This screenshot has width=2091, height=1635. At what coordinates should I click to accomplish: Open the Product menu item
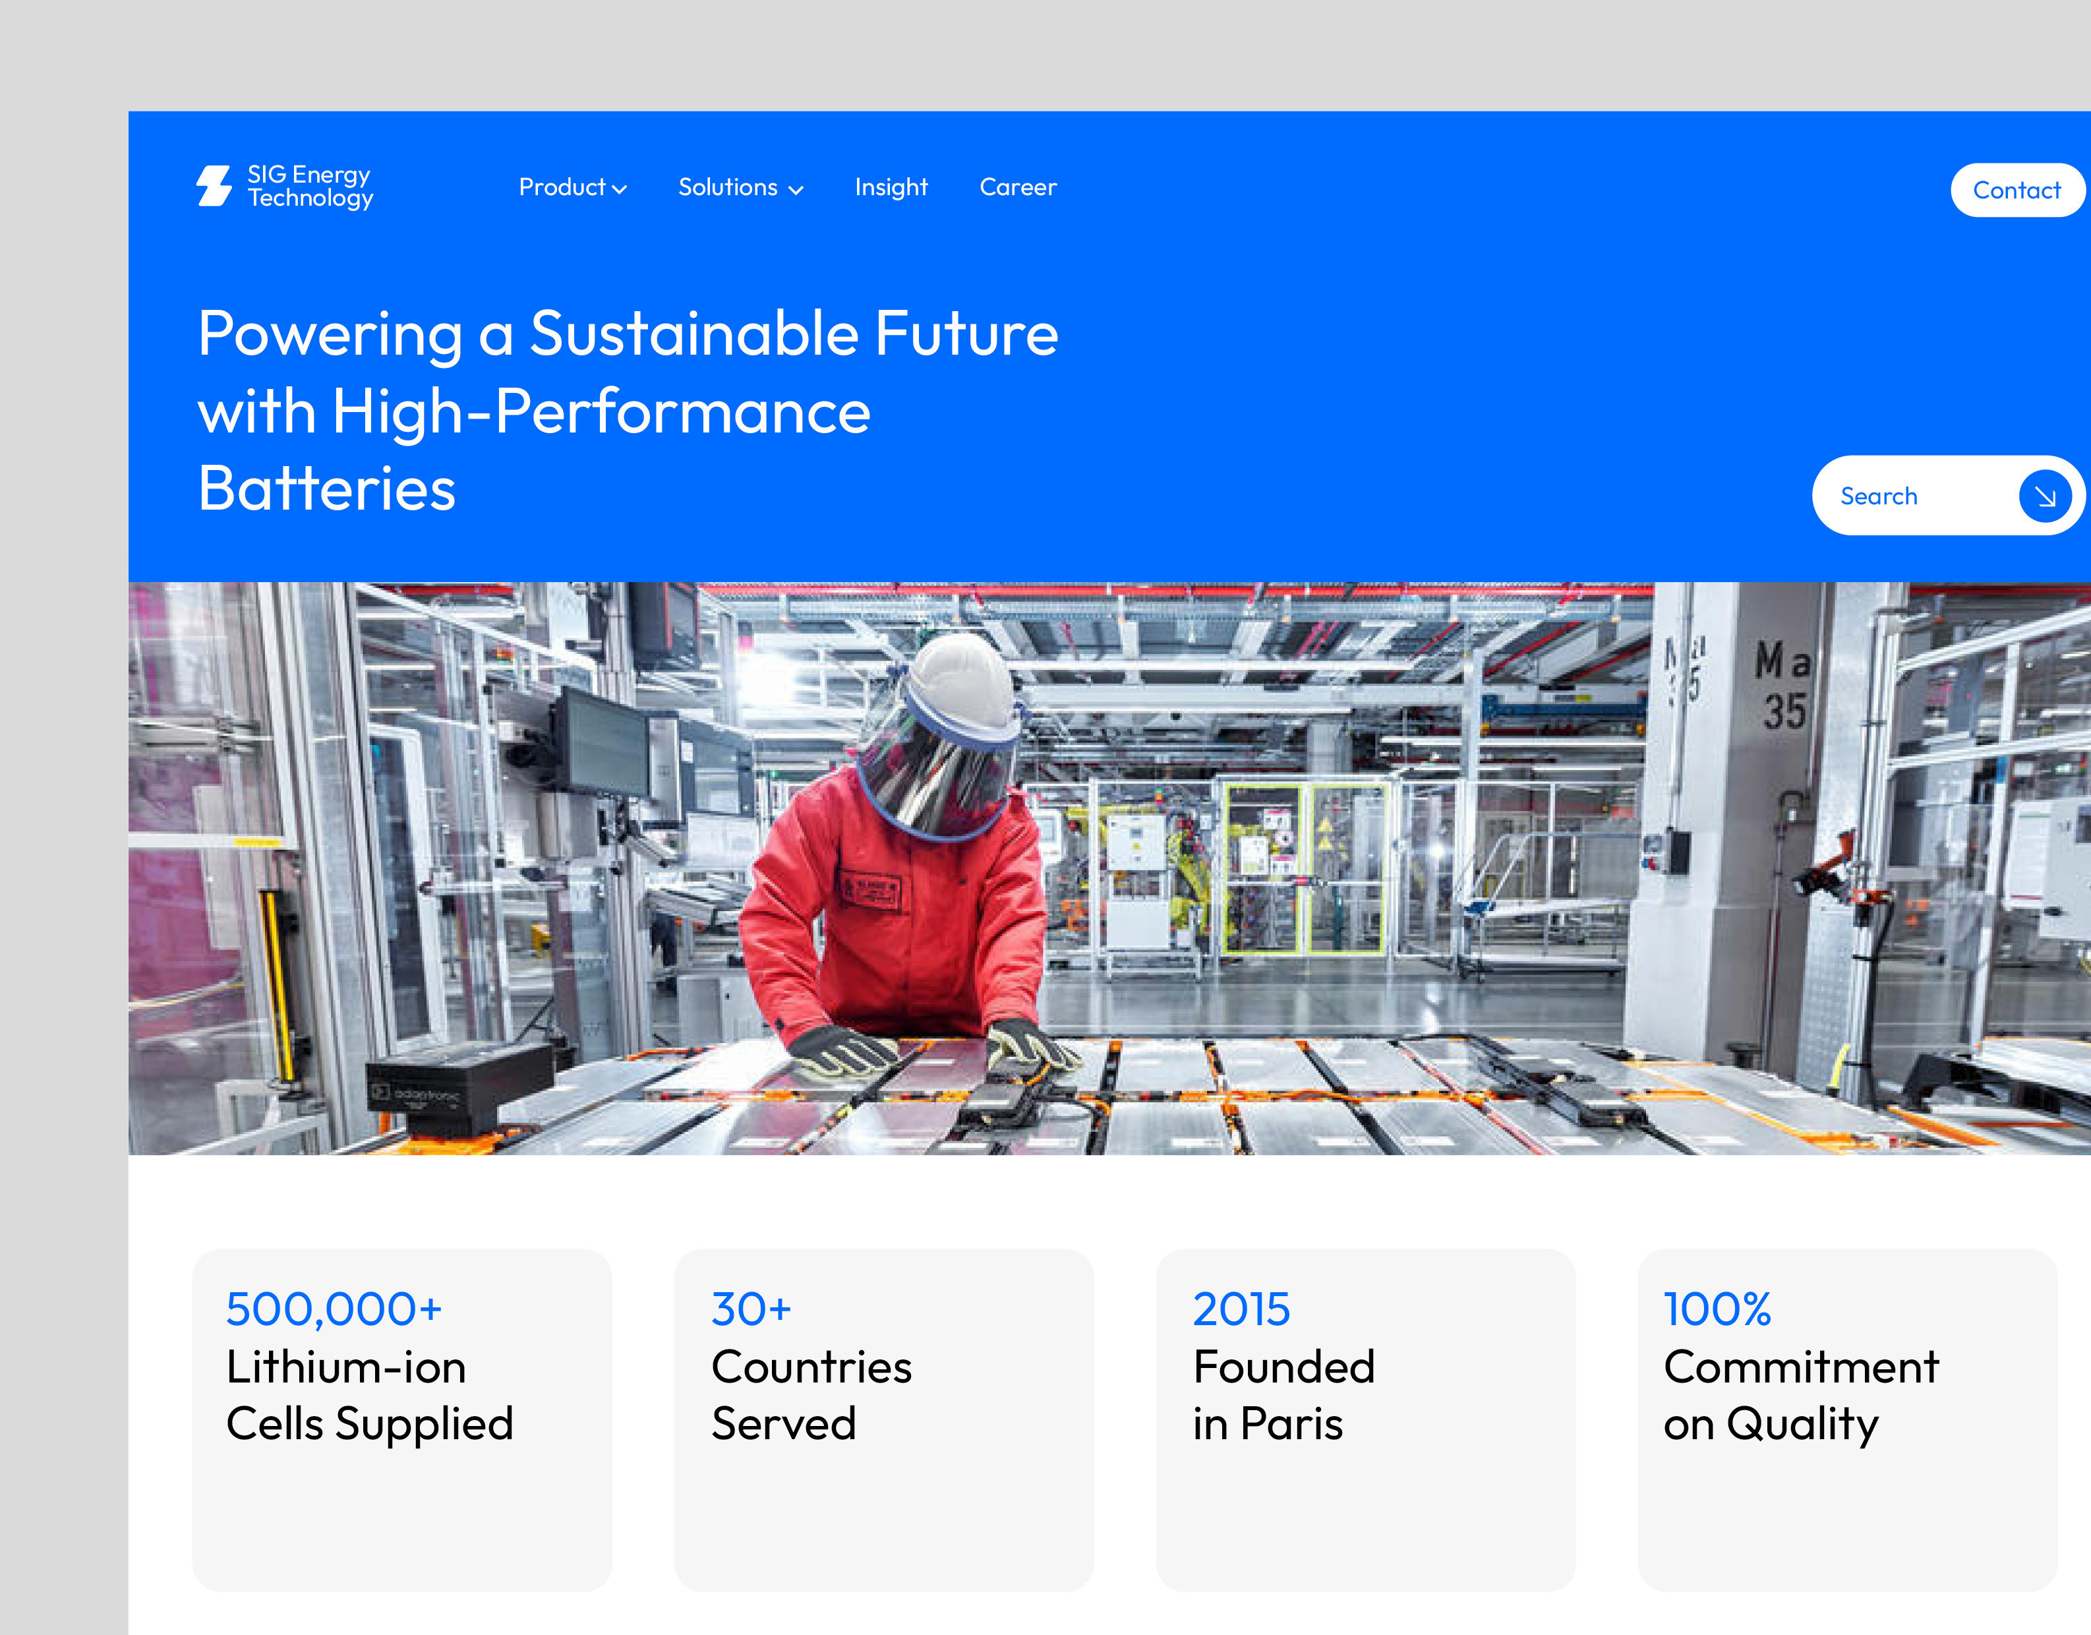(562, 188)
